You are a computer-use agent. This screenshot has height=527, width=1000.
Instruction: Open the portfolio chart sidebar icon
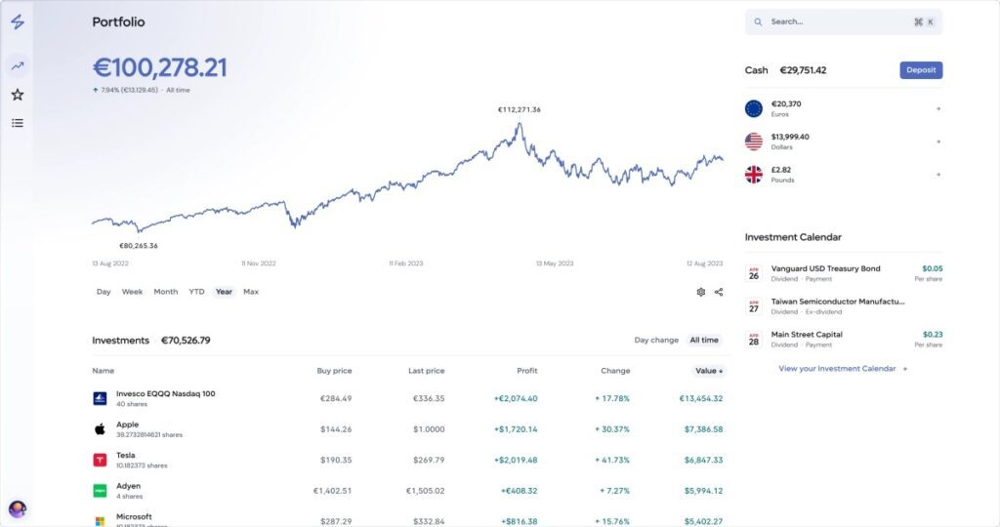[x=17, y=66]
